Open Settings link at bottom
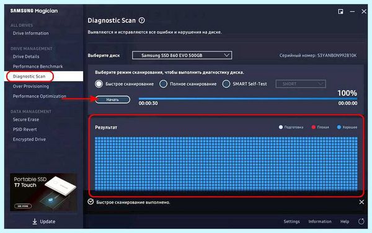Viewport: 372px width, 233px height. (x=291, y=221)
